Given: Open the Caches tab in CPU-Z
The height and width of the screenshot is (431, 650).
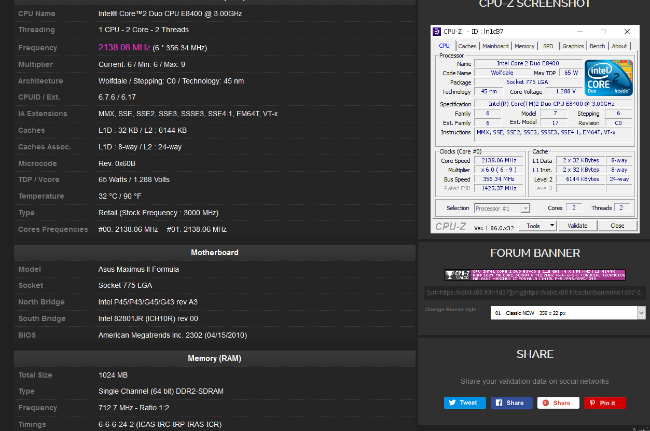Looking at the screenshot, I should tap(467, 46).
